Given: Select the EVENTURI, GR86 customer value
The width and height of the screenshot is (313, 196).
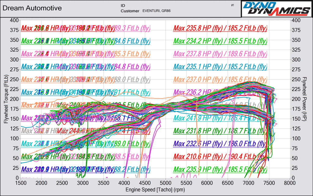Looking at the screenshot, I should [x=156, y=11].
